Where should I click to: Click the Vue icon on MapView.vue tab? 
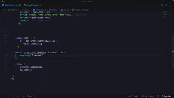(25, 5)
